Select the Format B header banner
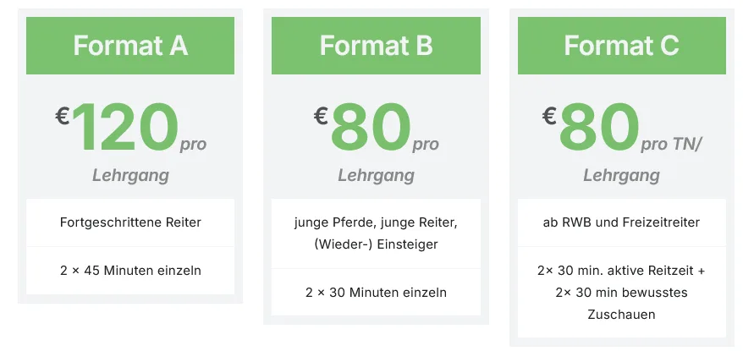 pyautogui.click(x=376, y=46)
